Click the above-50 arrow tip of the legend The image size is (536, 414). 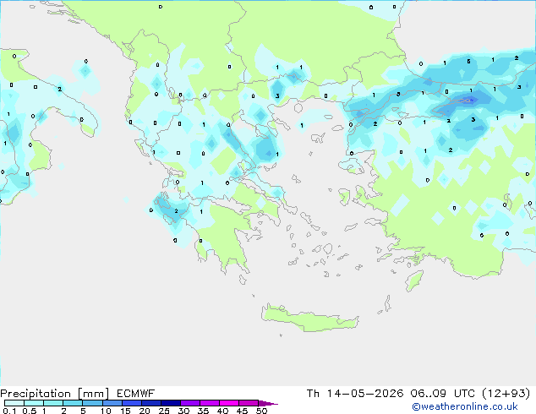(268, 403)
